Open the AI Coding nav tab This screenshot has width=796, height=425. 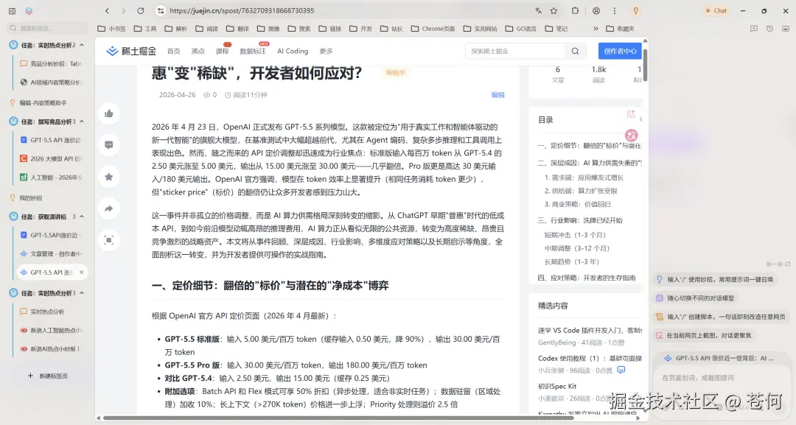[x=293, y=52]
